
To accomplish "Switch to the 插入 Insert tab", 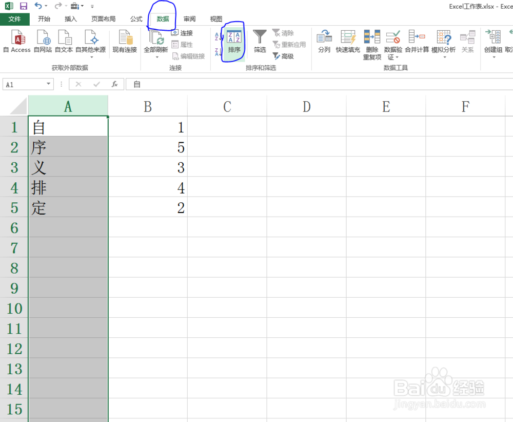I will [71, 19].
